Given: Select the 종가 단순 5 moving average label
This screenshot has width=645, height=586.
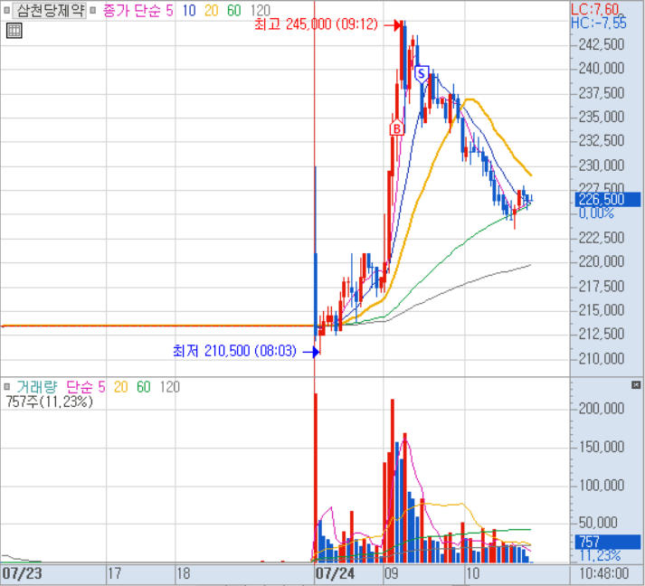Looking at the screenshot, I should click(140, 10).
